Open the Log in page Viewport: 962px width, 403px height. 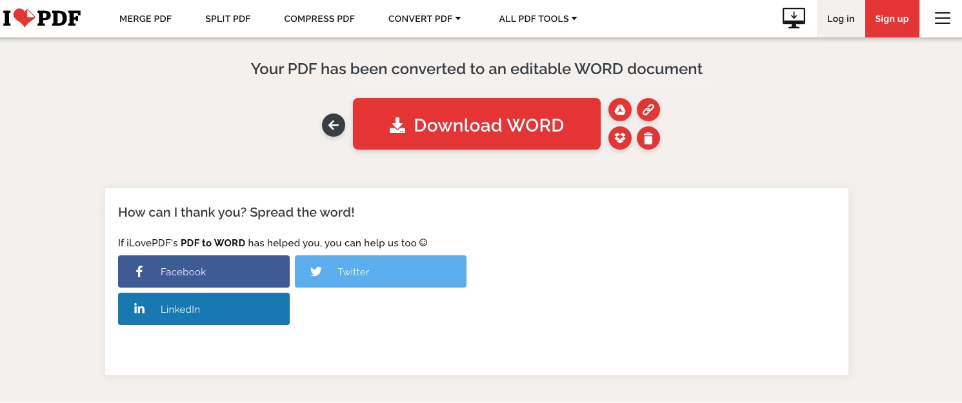(841, 19)
